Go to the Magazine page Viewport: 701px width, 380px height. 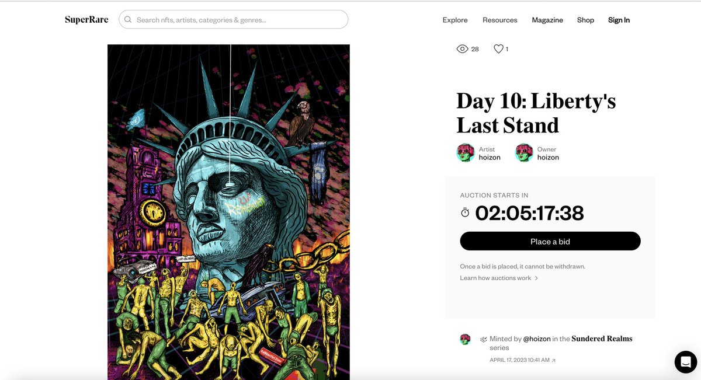pyautogui.click(x=547, y=20)
